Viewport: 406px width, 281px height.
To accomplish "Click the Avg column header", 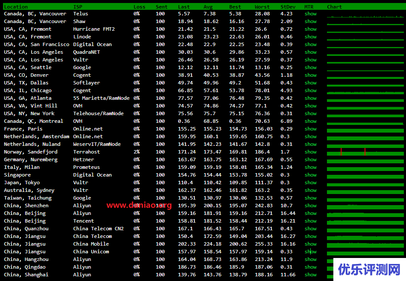I will 208,7.
